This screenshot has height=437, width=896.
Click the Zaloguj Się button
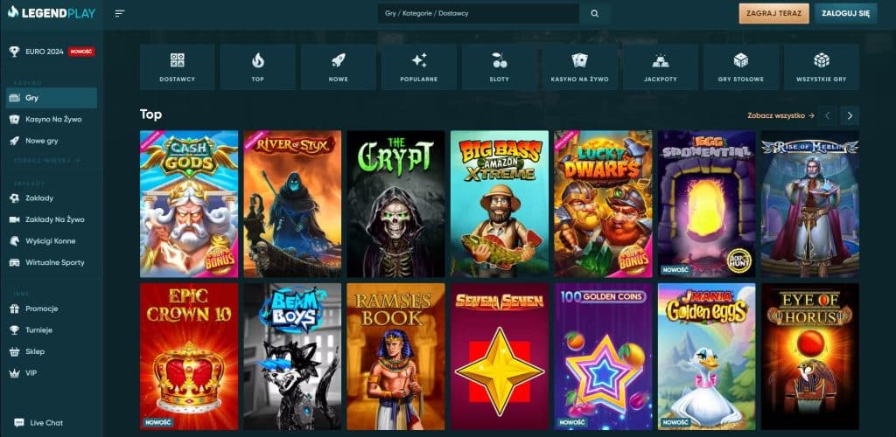[x=845, y=14]
